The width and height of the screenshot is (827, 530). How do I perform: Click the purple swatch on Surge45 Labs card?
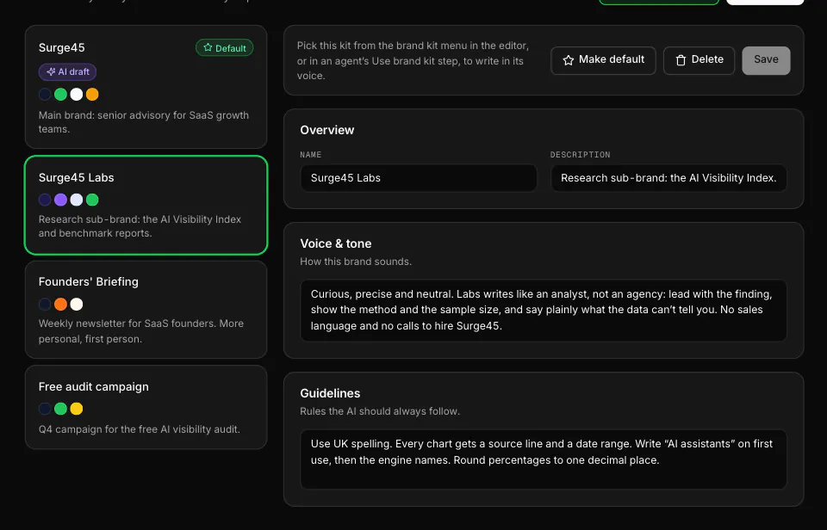pos(60,200)
